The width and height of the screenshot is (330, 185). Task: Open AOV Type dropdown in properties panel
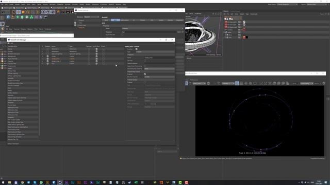tap(155, 52)
